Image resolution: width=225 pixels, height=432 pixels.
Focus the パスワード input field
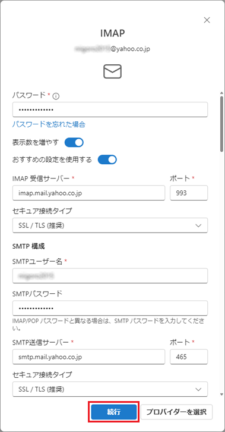pyautogui.click(x=110, y=110)
